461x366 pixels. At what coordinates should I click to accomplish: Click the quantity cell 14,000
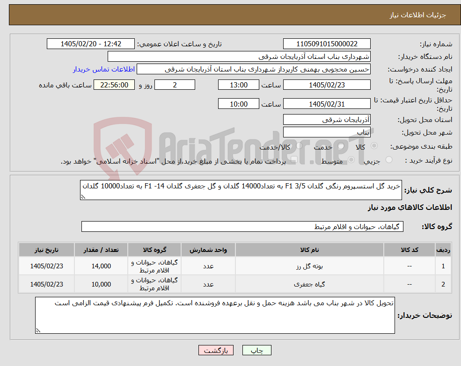tap(101, 266)
